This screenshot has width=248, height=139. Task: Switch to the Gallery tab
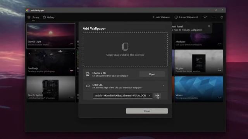(x=49, y=17)
